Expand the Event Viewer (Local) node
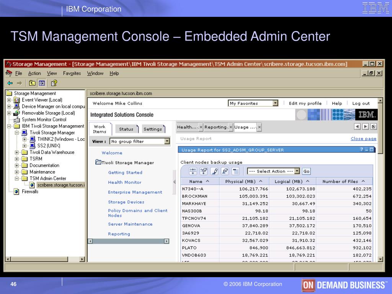Screen dimensions: 392x294 [9, 100]
